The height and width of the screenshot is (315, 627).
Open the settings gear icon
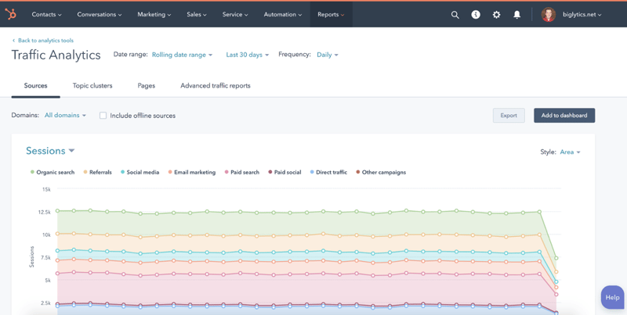coord(496,15)
